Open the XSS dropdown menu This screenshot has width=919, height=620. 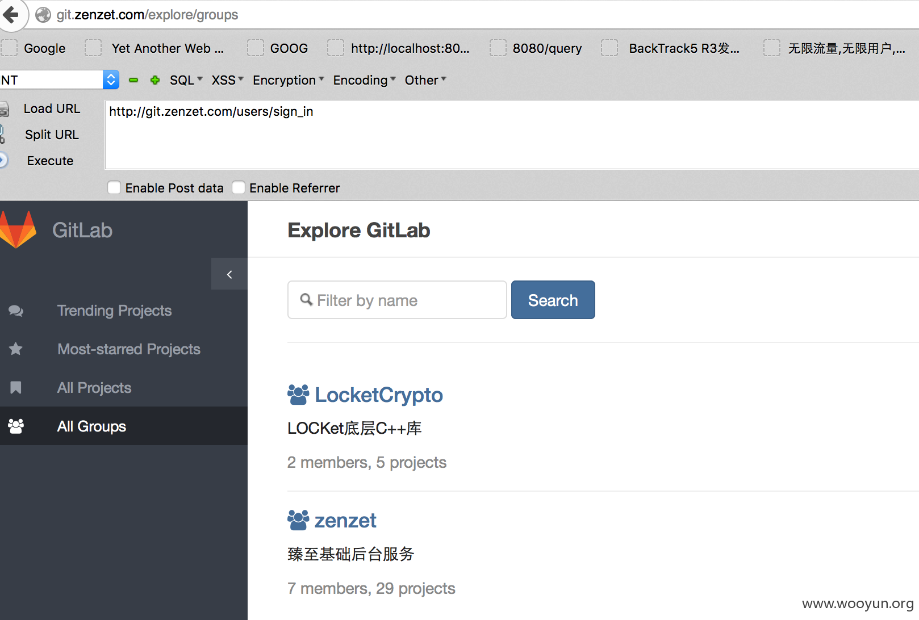pyautogui.click(x=227, y=80)
